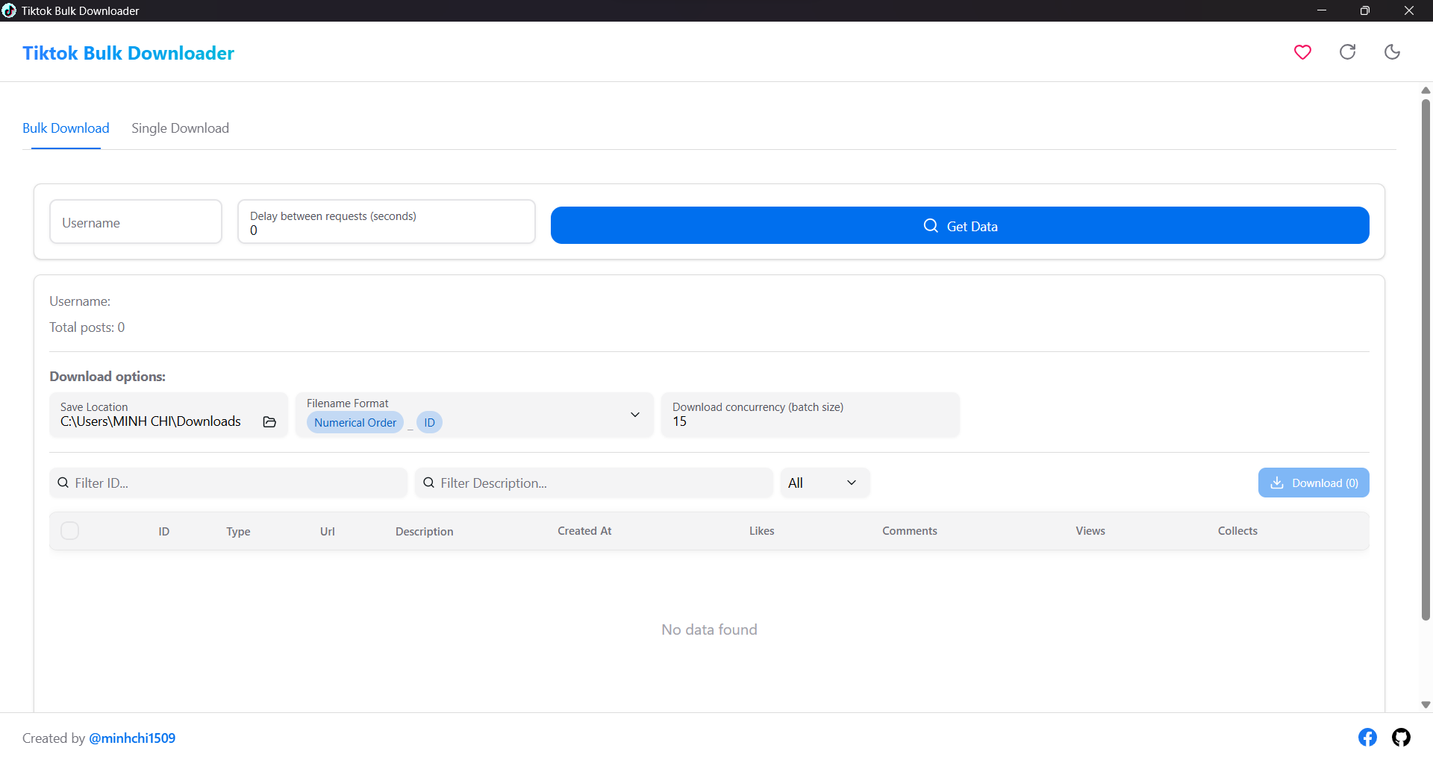
Task: Minimize the Tiktok Bulk Downloader window
Action: (x=1321, y=10)
